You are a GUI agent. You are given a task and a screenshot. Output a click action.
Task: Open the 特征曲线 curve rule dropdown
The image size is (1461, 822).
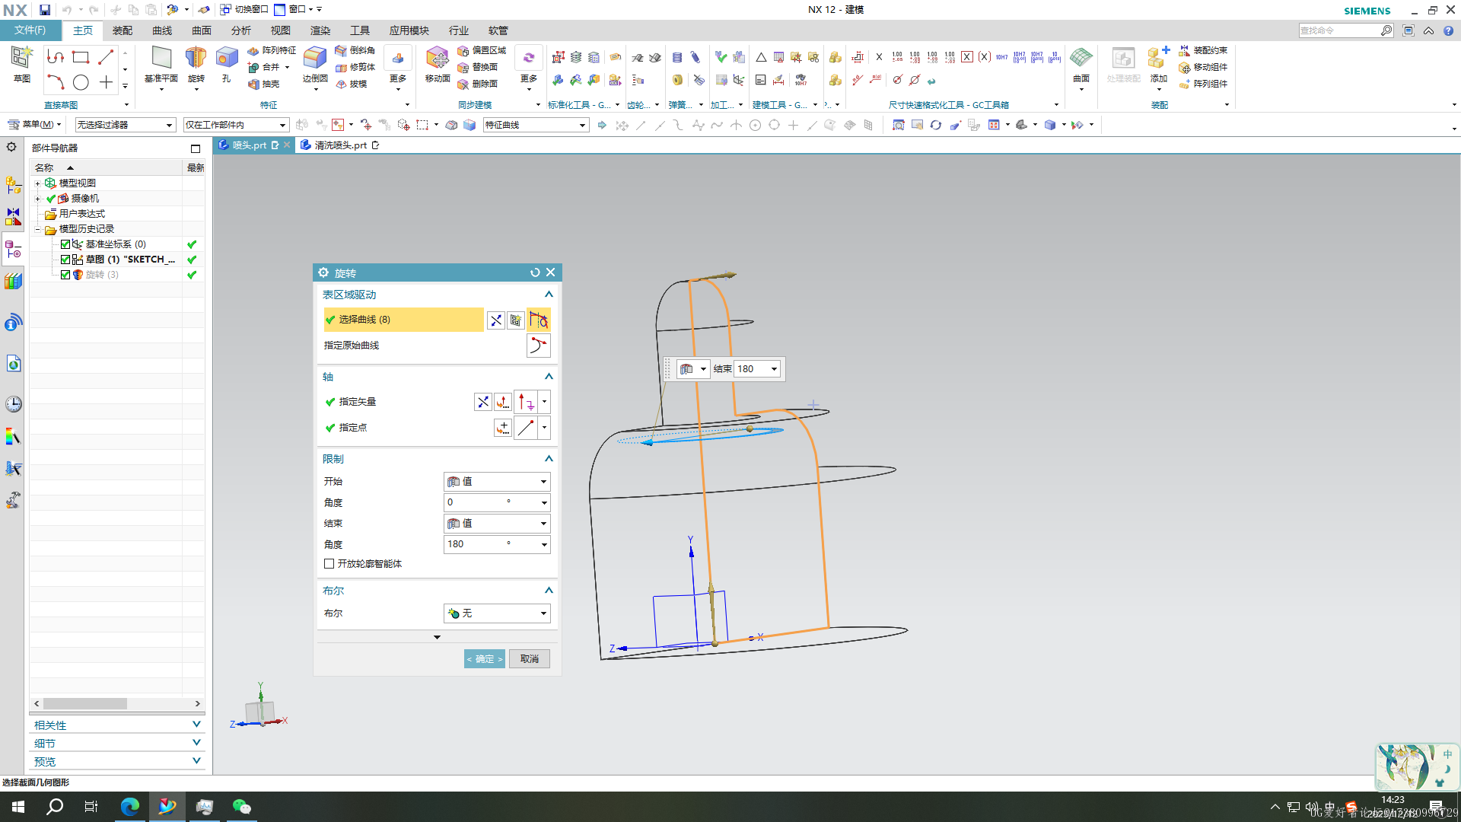coord(536,125)
